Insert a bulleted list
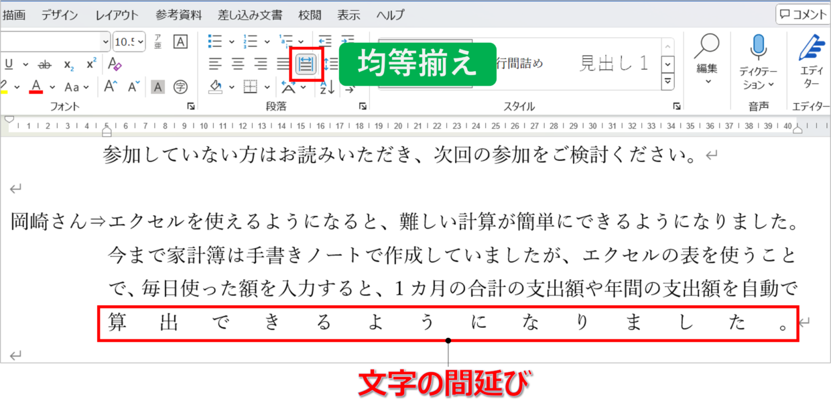The width and height of the screenshot is (831, 417). pyautogui.click(x=215, y=42)
